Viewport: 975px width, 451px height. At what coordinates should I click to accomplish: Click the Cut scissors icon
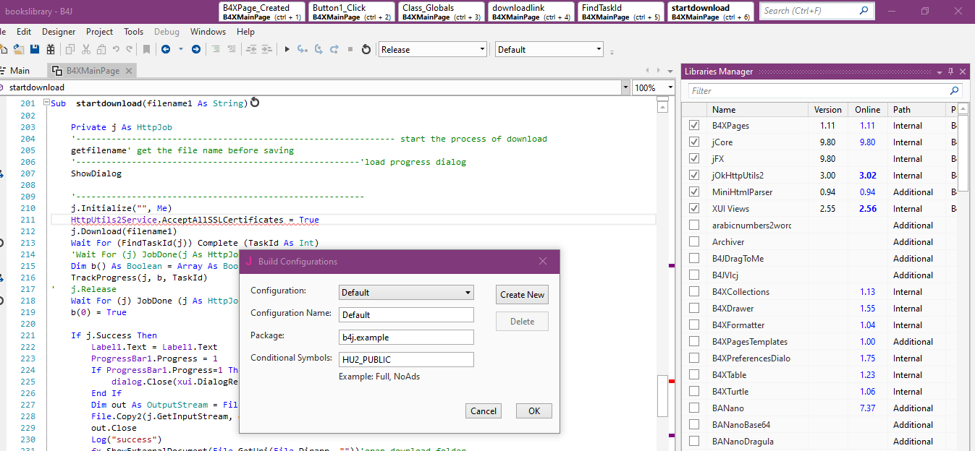[x=86, y=49]
